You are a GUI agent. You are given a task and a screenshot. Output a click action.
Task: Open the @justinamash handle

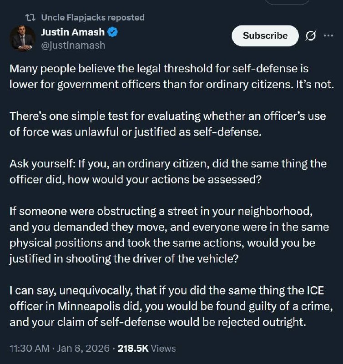[73, 45]
